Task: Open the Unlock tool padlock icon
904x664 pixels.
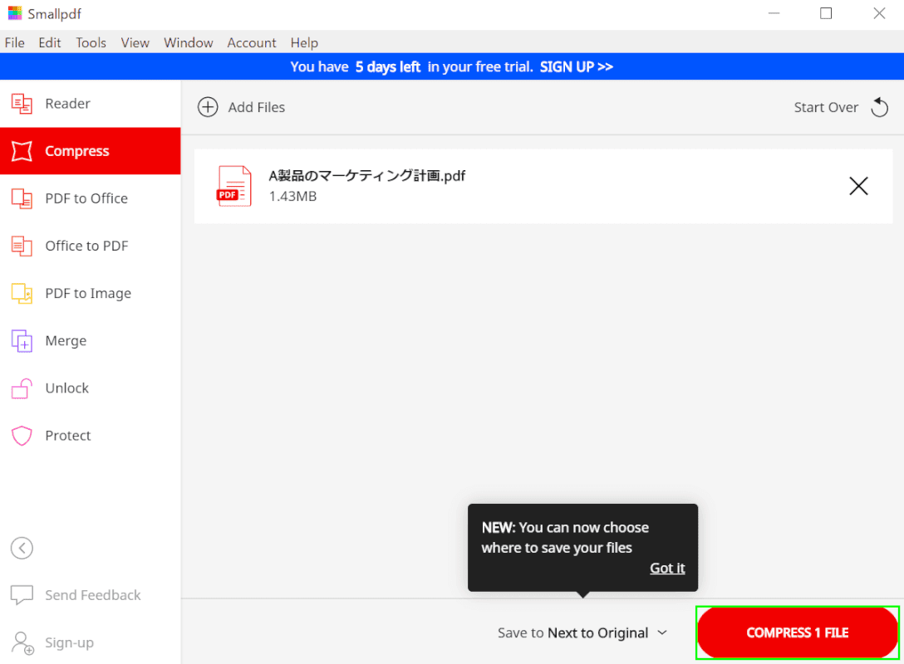Action: click(x=22, y=388)
